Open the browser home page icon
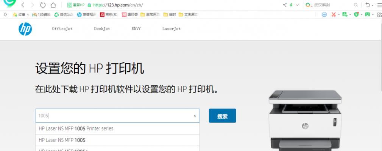Image resolution: width=382 pixels, height=151 pixels. click(x=53, y=5)
